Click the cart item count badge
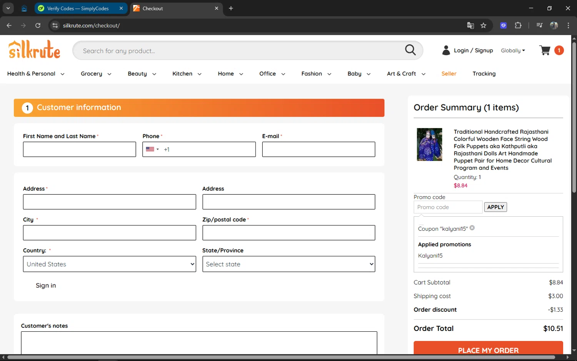Image resolution: width=577 pixels, height=361 pixels. pyautogui.click(x=559, y=50)
